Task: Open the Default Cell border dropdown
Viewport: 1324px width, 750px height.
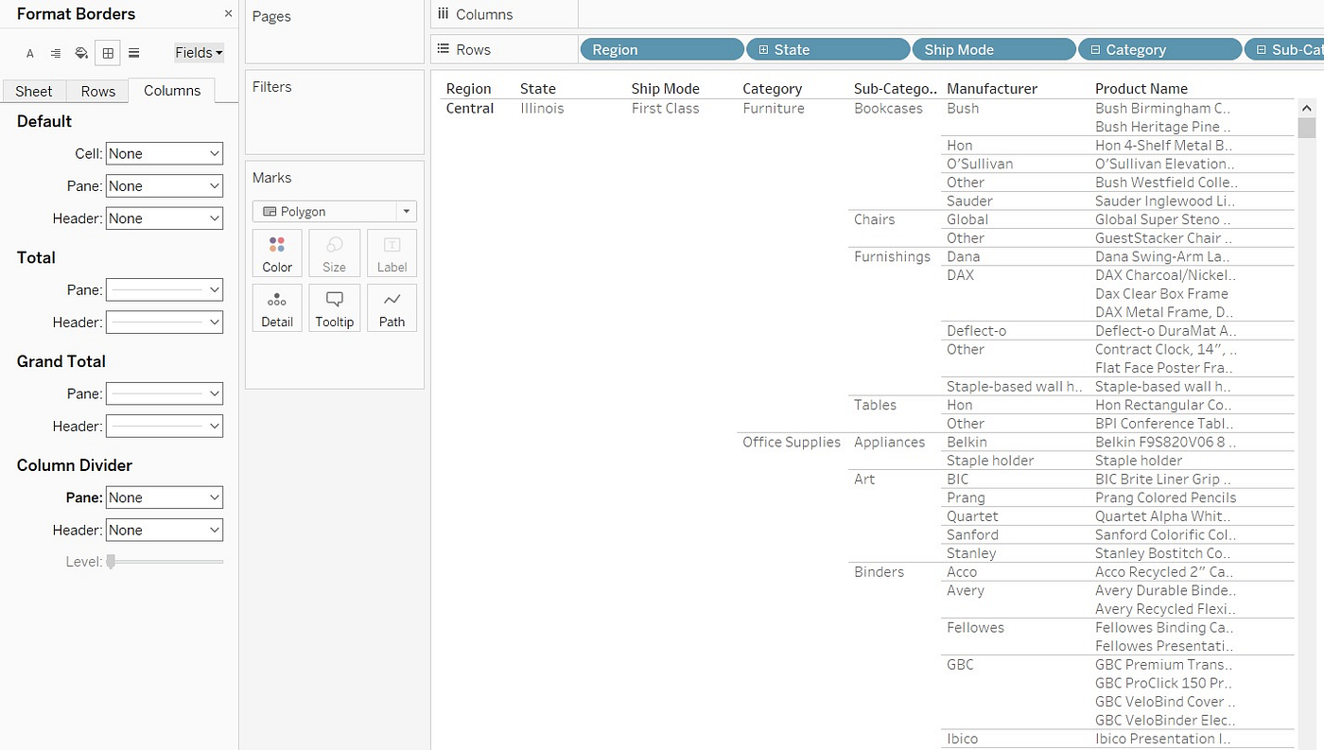Action: click(165, 153)
